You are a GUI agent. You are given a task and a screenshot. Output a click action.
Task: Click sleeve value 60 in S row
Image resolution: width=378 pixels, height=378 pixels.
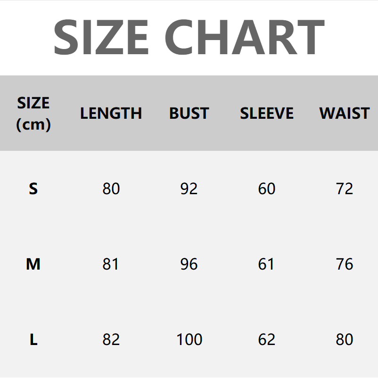(267, 189)
